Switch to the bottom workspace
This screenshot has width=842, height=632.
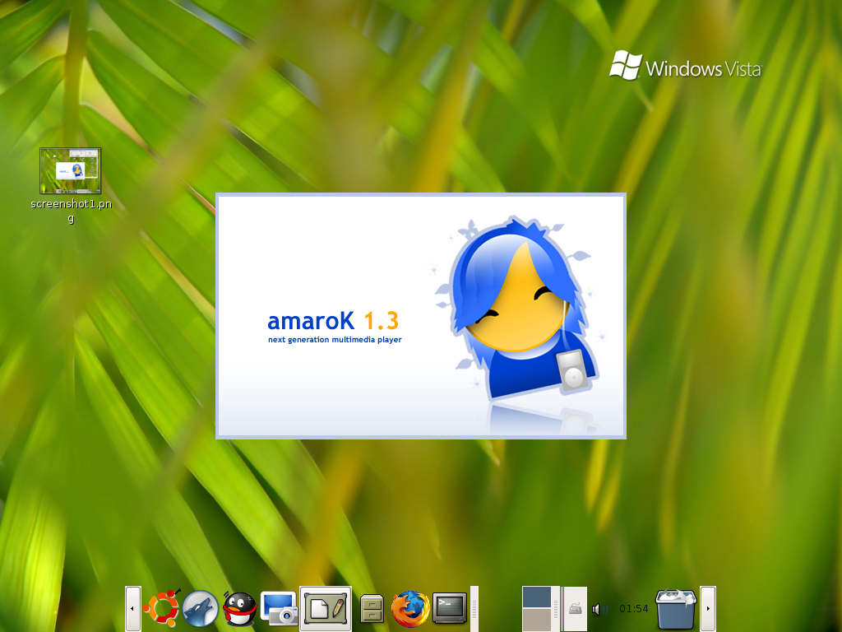pyautogui.click(x=537, y=620)
